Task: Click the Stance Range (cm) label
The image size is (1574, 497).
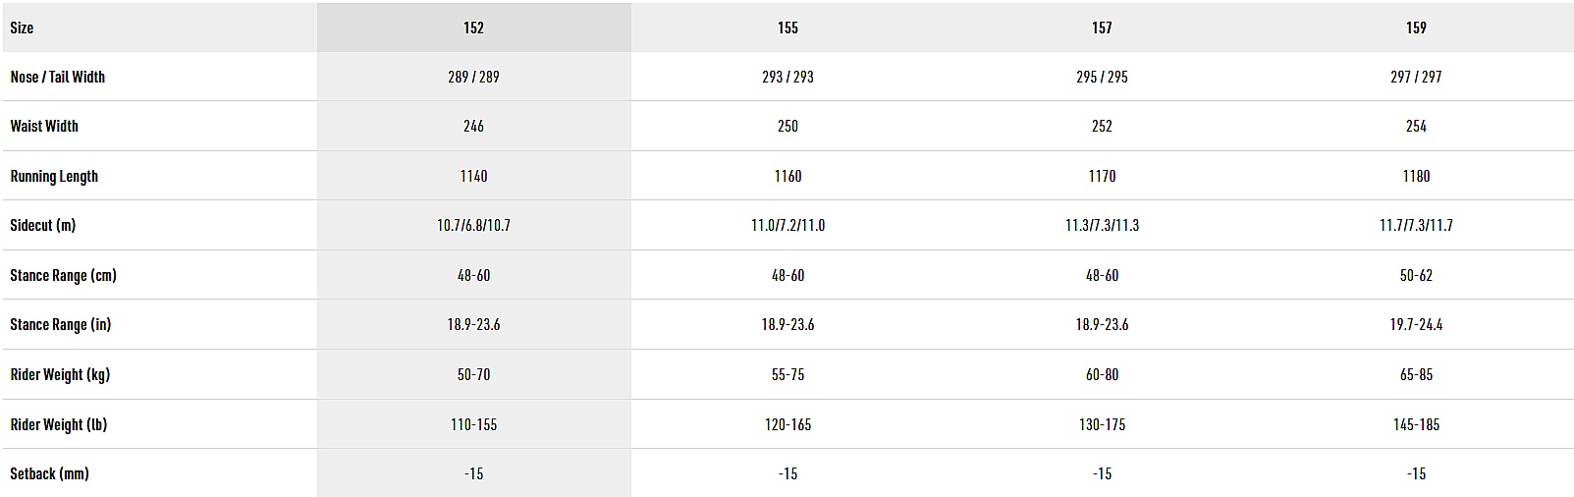Action: coord(63,275)
